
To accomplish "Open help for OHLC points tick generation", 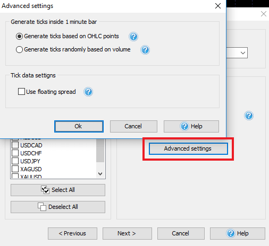I will tap(133, 37).
